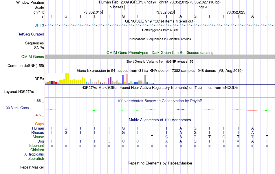275x174 pixels.
Task: Click the gray C base in Mouse row
Action: click(x=166, y=137)
